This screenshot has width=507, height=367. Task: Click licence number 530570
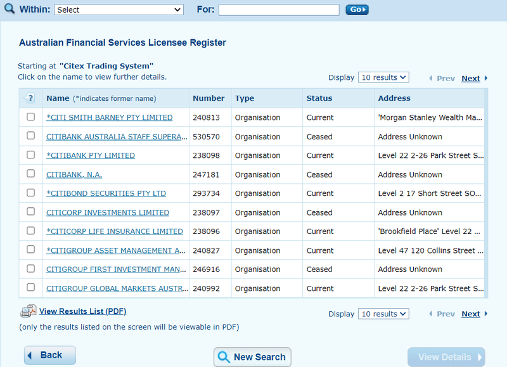(x=207, y=136)
